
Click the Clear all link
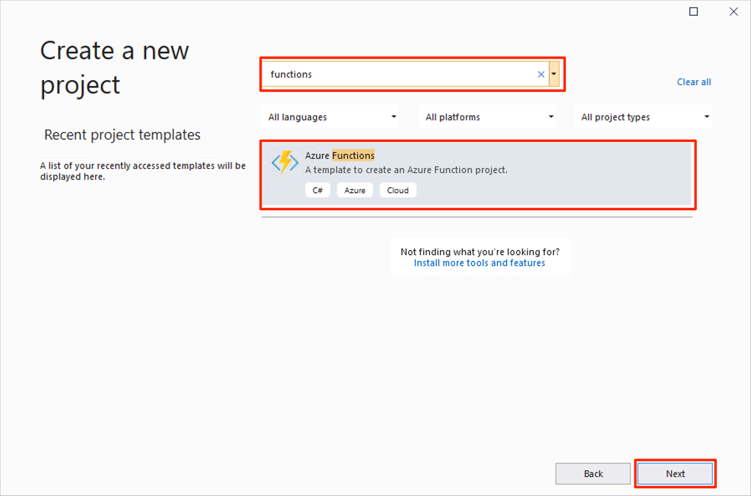click(694, 82)
